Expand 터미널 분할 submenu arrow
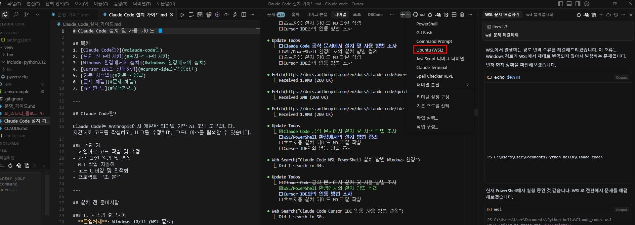This screenshot has height=225, width=635. pos(467,85)
